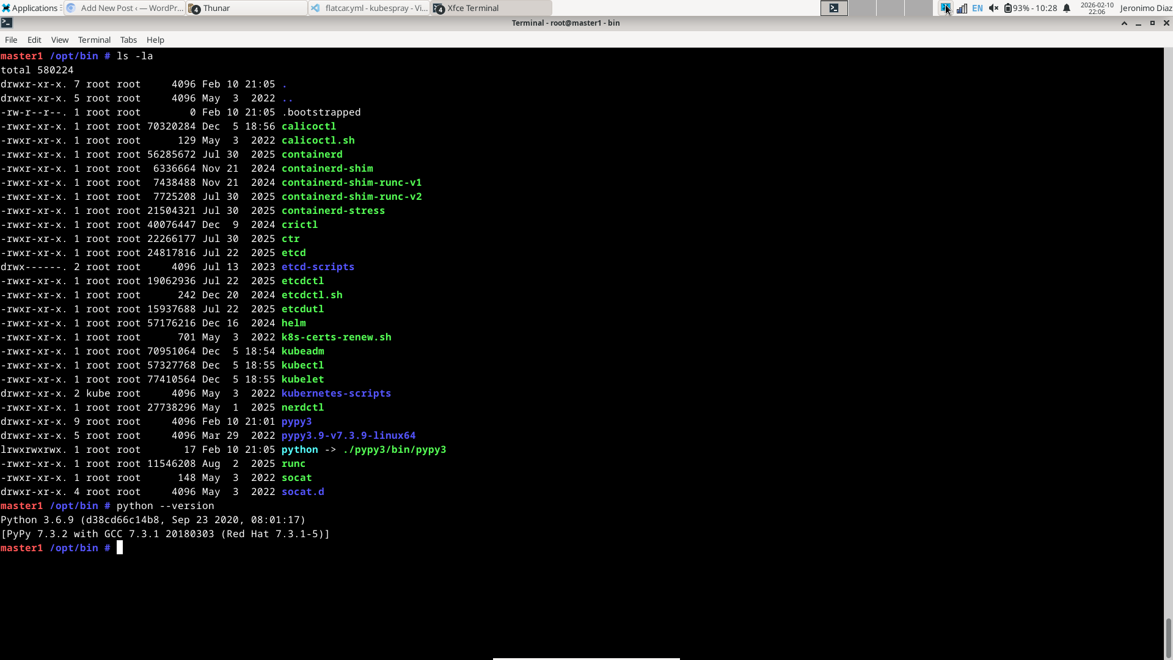Open the Applications menu

[x=31, y=8]
